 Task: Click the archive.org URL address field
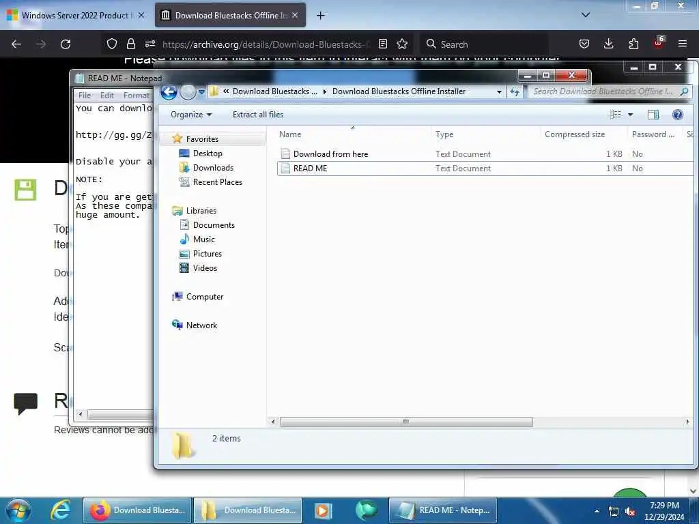266,44
